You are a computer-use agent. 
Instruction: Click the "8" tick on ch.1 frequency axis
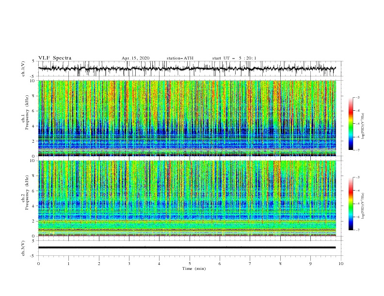pyautogui.click(x=34, y=96)
